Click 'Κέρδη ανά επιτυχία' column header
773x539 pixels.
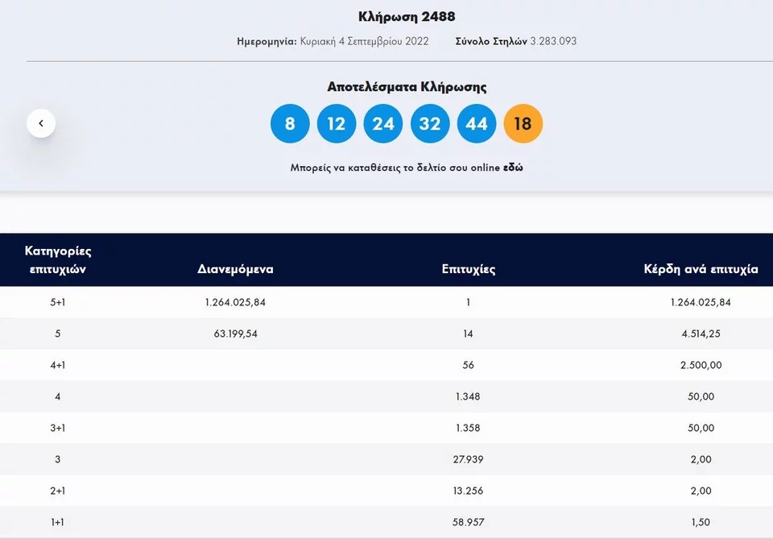[x=701, y=269]
